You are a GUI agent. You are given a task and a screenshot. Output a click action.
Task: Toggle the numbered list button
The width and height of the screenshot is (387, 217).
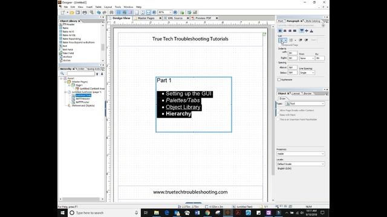[291, 40]
